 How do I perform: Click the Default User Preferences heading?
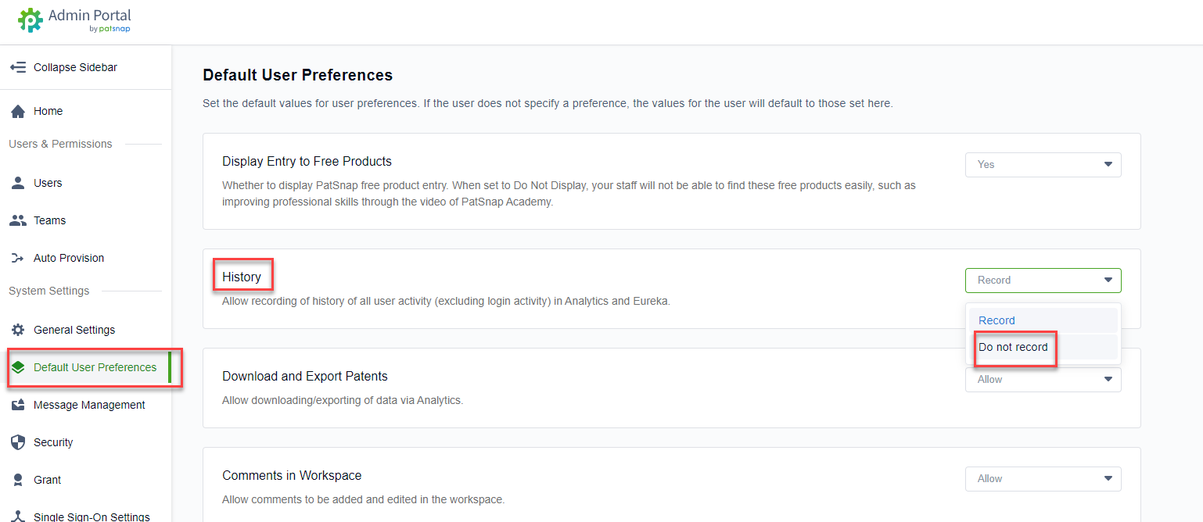click(297, 75)
